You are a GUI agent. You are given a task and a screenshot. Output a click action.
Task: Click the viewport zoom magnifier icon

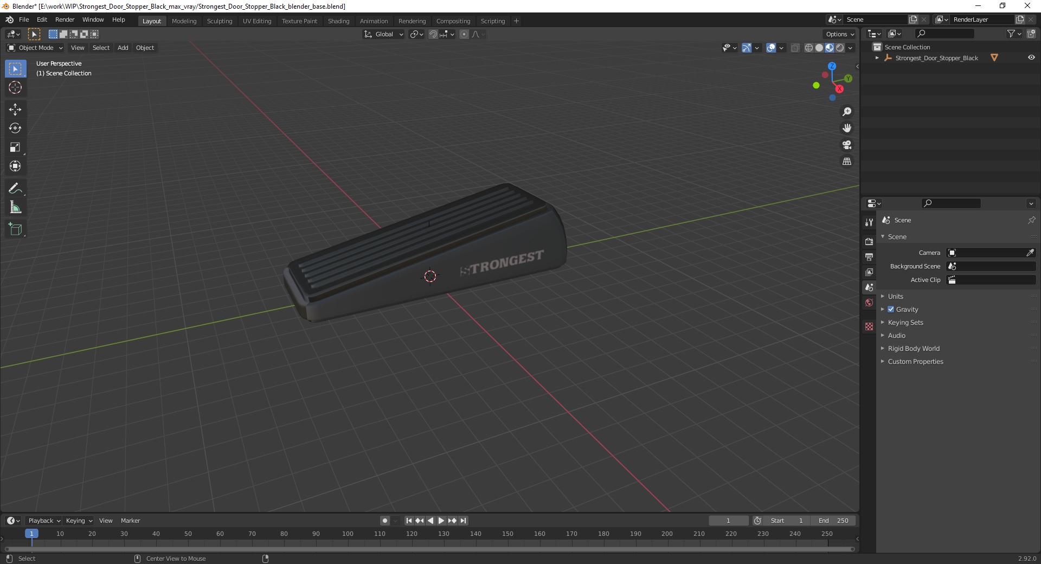point(847,112)
